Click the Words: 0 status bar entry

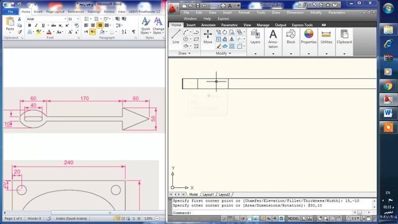point(34,218)
